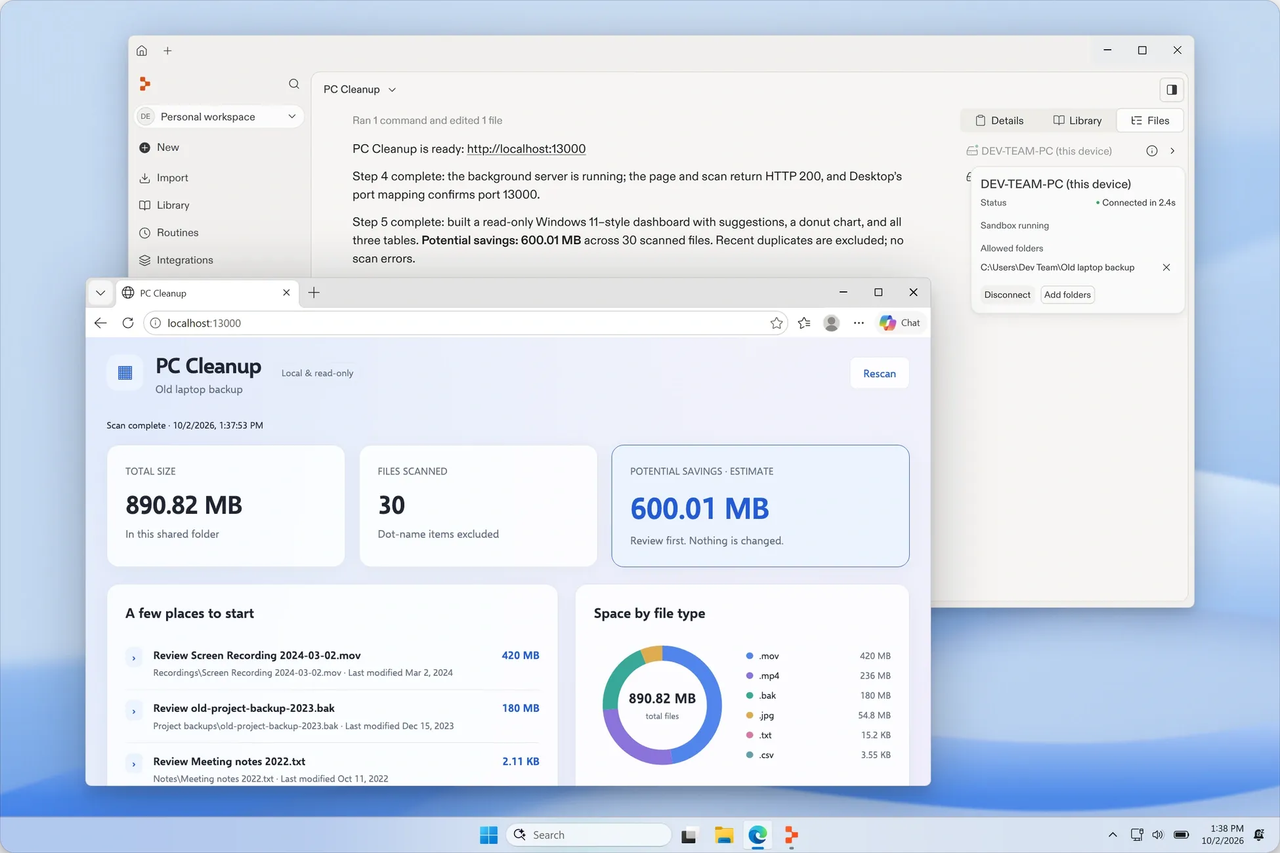Screen dimensions: 1280x853
Task: Open Copilot Chat in the browser
Action: coord(901,323)
